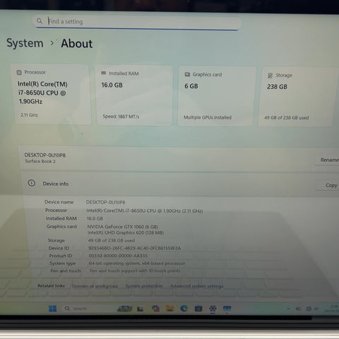Open the Processor info card
The image size is (339, 339).
point(52,95)
